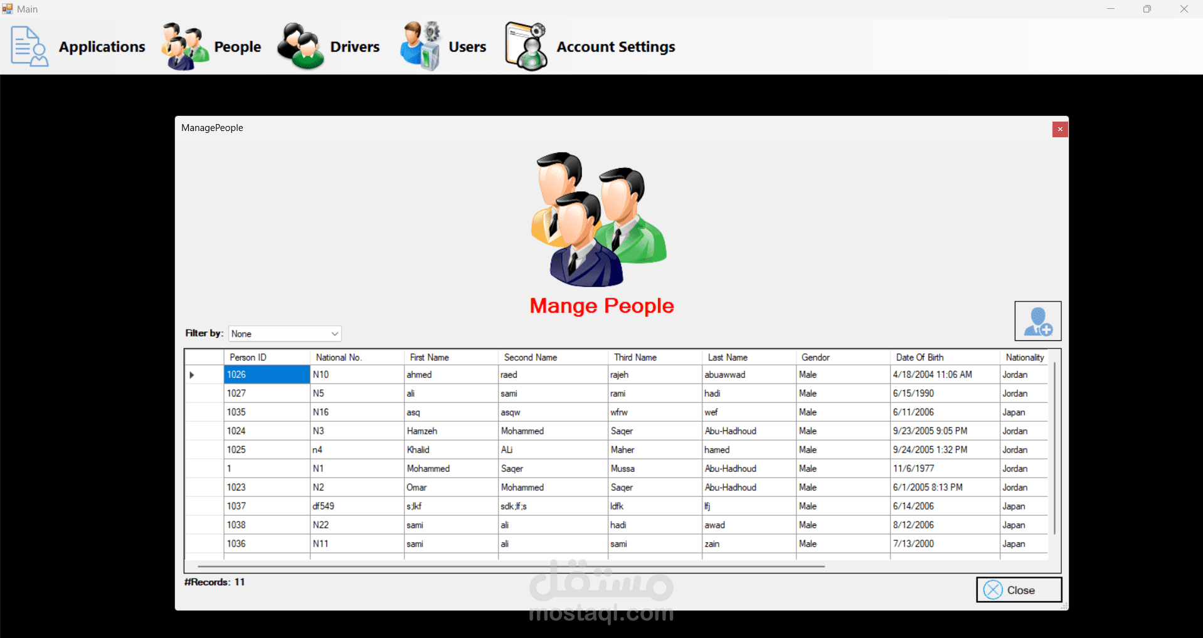The image size is (1203, 638).
Task: Click the Last Name cell zain
Action: (x=750, y=544)
